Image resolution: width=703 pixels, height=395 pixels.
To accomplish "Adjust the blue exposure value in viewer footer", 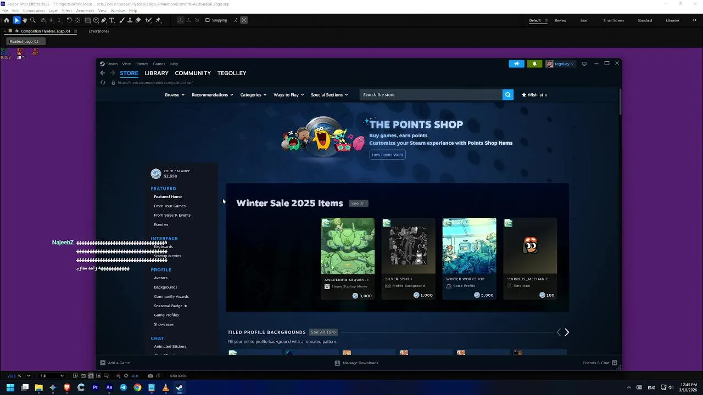I will [135, 376].
